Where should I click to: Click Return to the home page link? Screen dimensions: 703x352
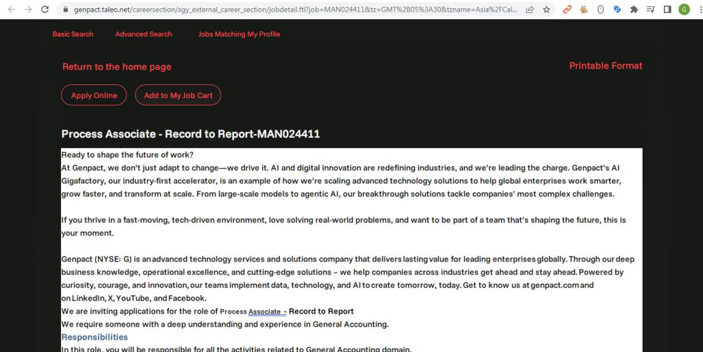pyautogui.click(x=117, y=67)
